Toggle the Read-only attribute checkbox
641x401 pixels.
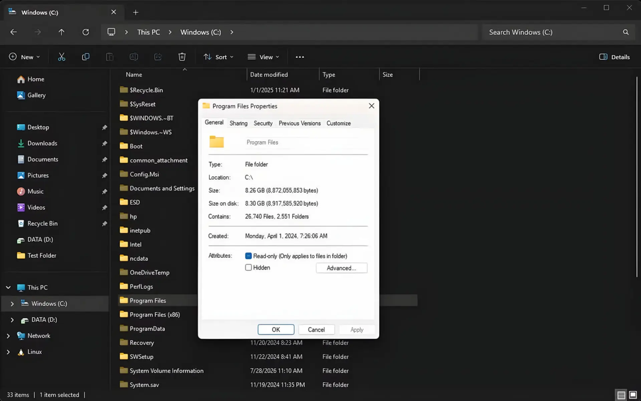pyautogui.click(x=248, y=256)
